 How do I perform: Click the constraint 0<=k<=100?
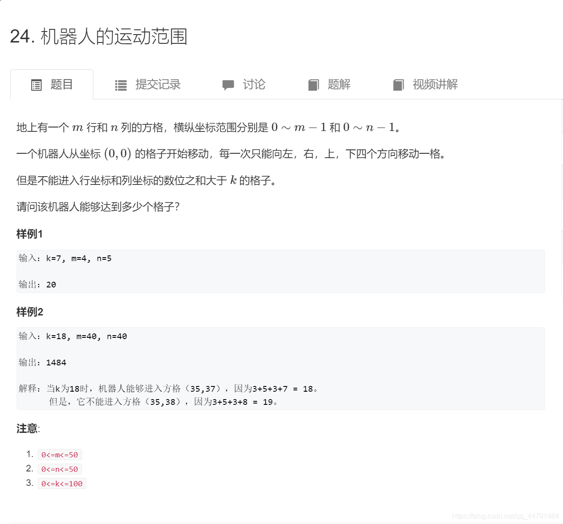[x=62, y=484]
